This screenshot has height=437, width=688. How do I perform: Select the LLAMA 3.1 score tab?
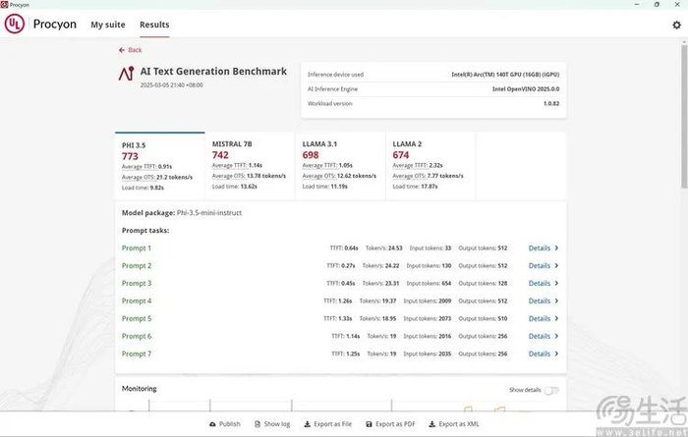340,166
